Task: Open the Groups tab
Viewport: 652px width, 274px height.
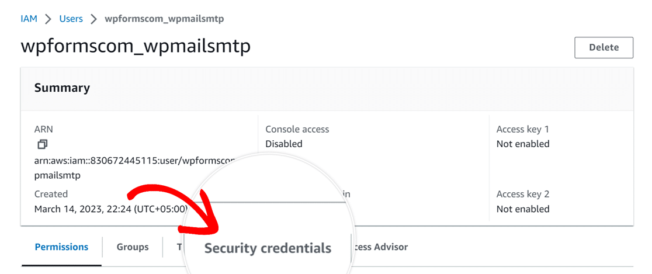Action: 133,247
